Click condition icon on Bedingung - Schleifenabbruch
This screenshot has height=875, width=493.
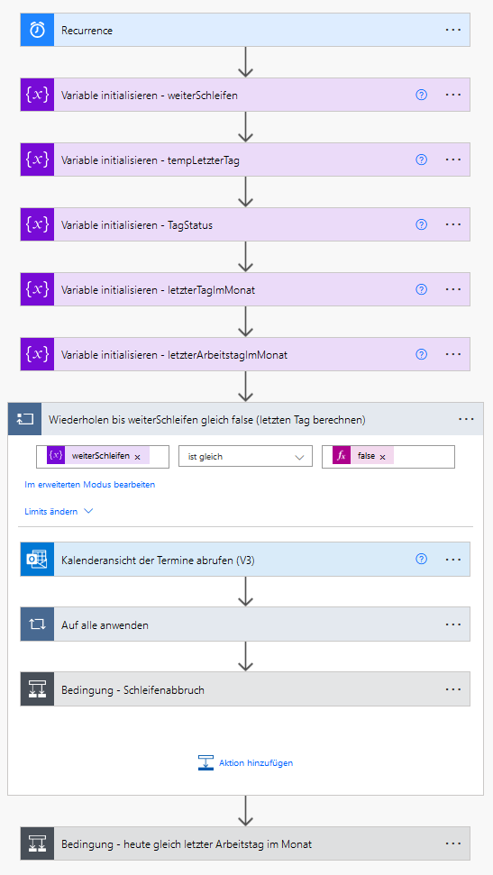(37, 689)
